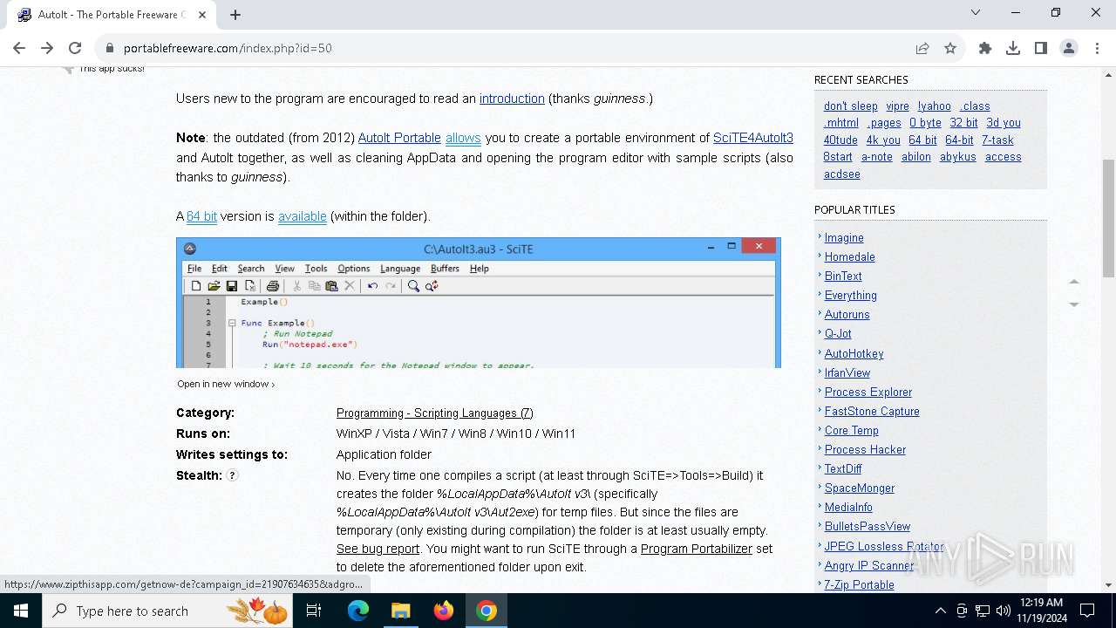Viewport: 1116px width, 628px height.
Task: Open the 'See bug report' link
Action: 378,549
